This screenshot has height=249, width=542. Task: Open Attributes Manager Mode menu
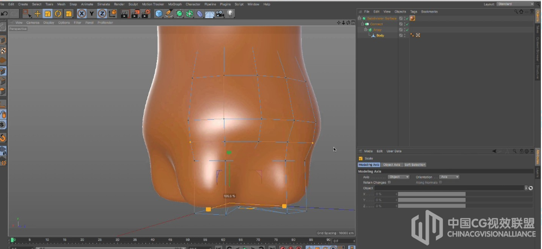368,151
